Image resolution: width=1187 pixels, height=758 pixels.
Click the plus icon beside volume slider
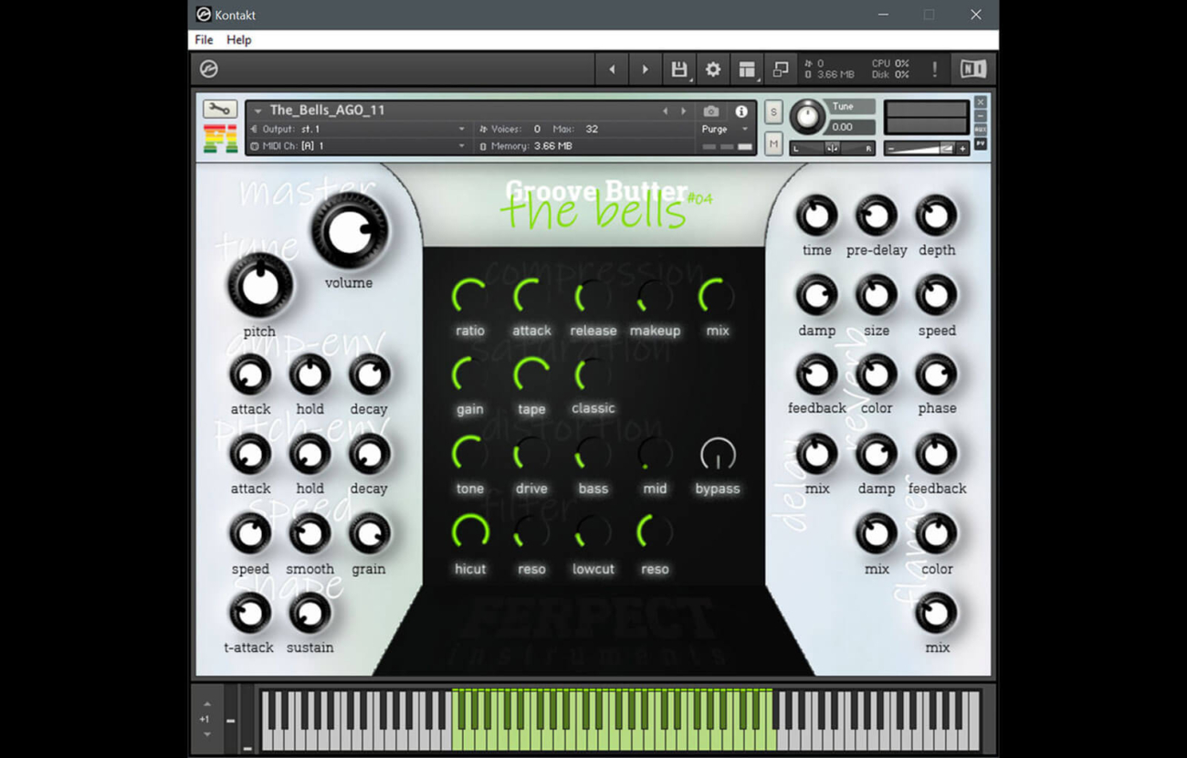coord(961,149)
